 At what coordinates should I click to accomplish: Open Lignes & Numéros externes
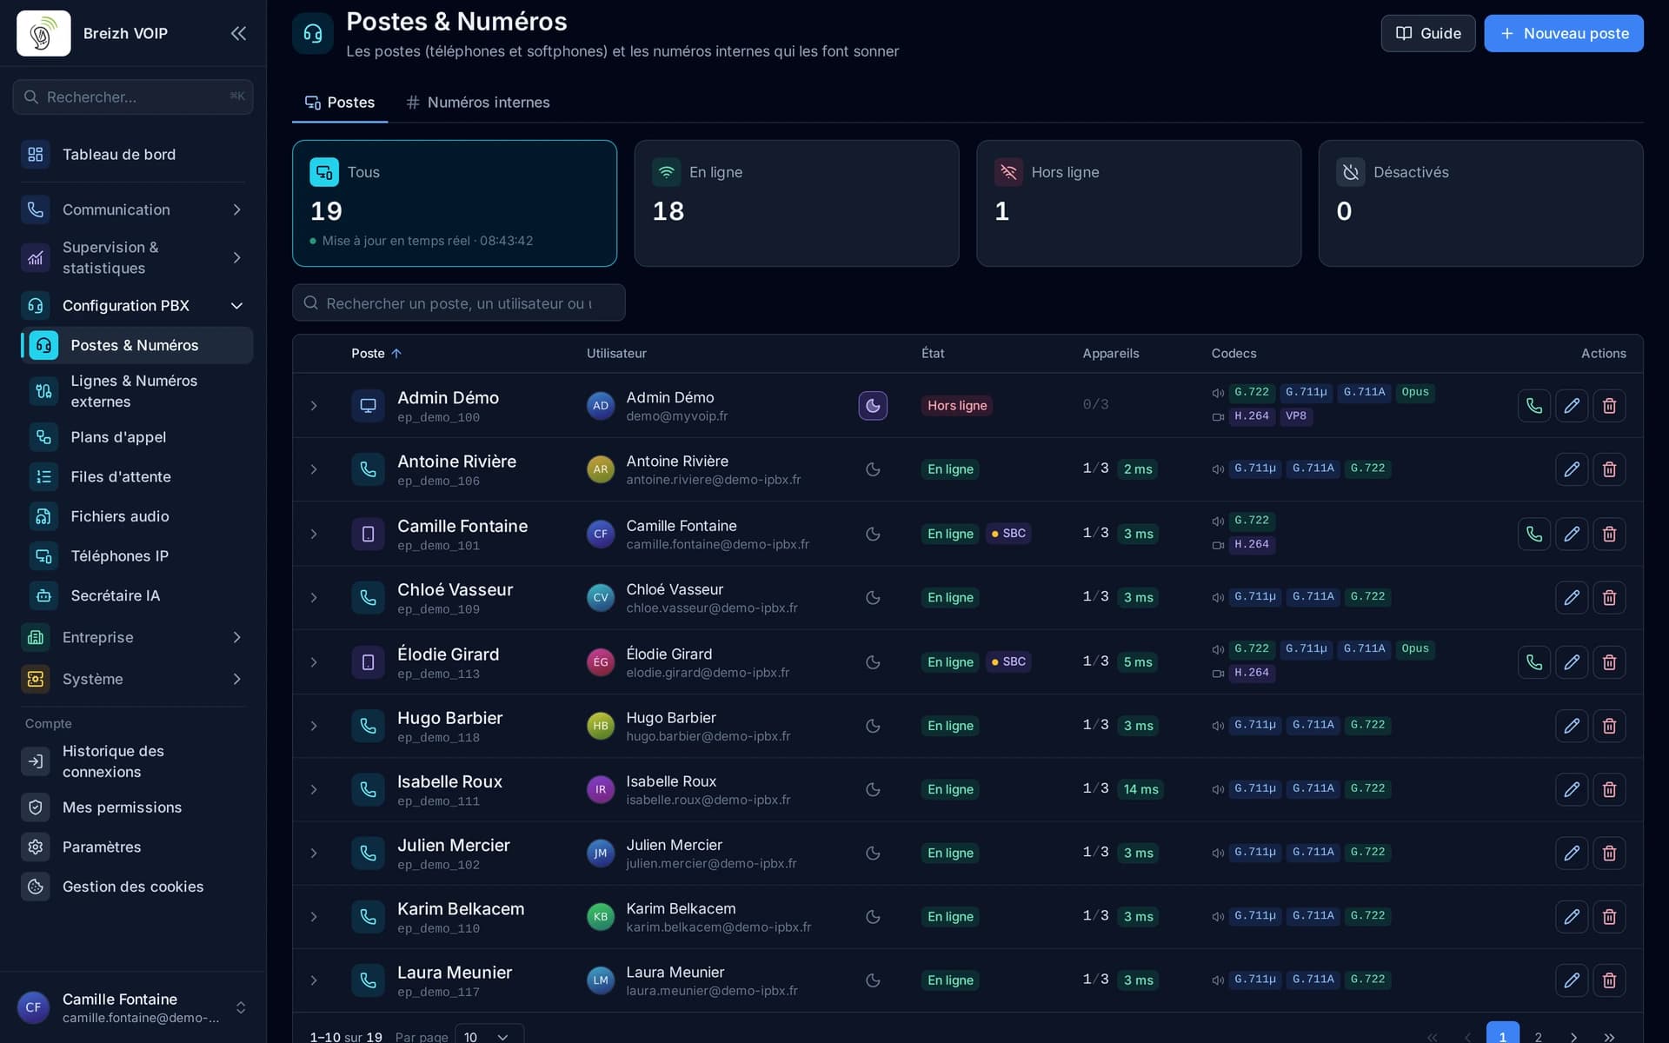tap(136, 391)
